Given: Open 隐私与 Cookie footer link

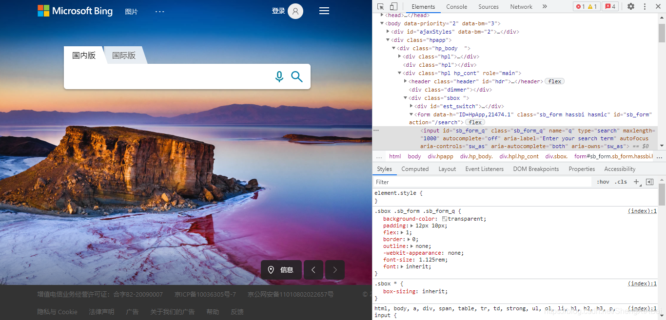Looking at the screenshot, I should pos(58,312).
